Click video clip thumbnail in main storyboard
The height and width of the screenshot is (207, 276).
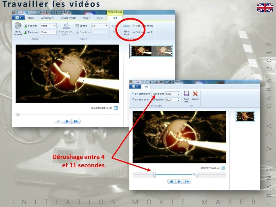pyautogui.click(x=152, y=51)
